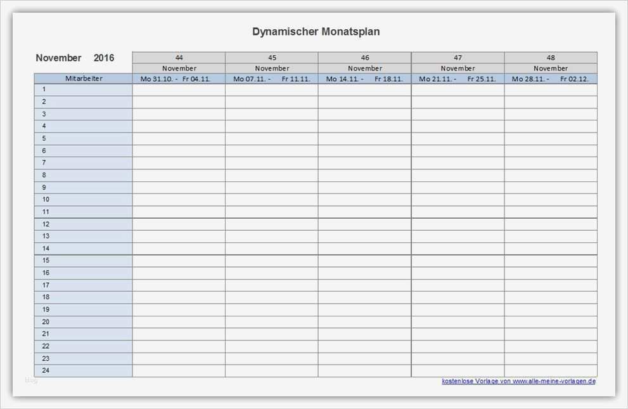The height and width of the screenshot is (409, 628).
Task: Click the date range Mo 07.11. - Fr 11.11.
Action: tap(271, 79)
